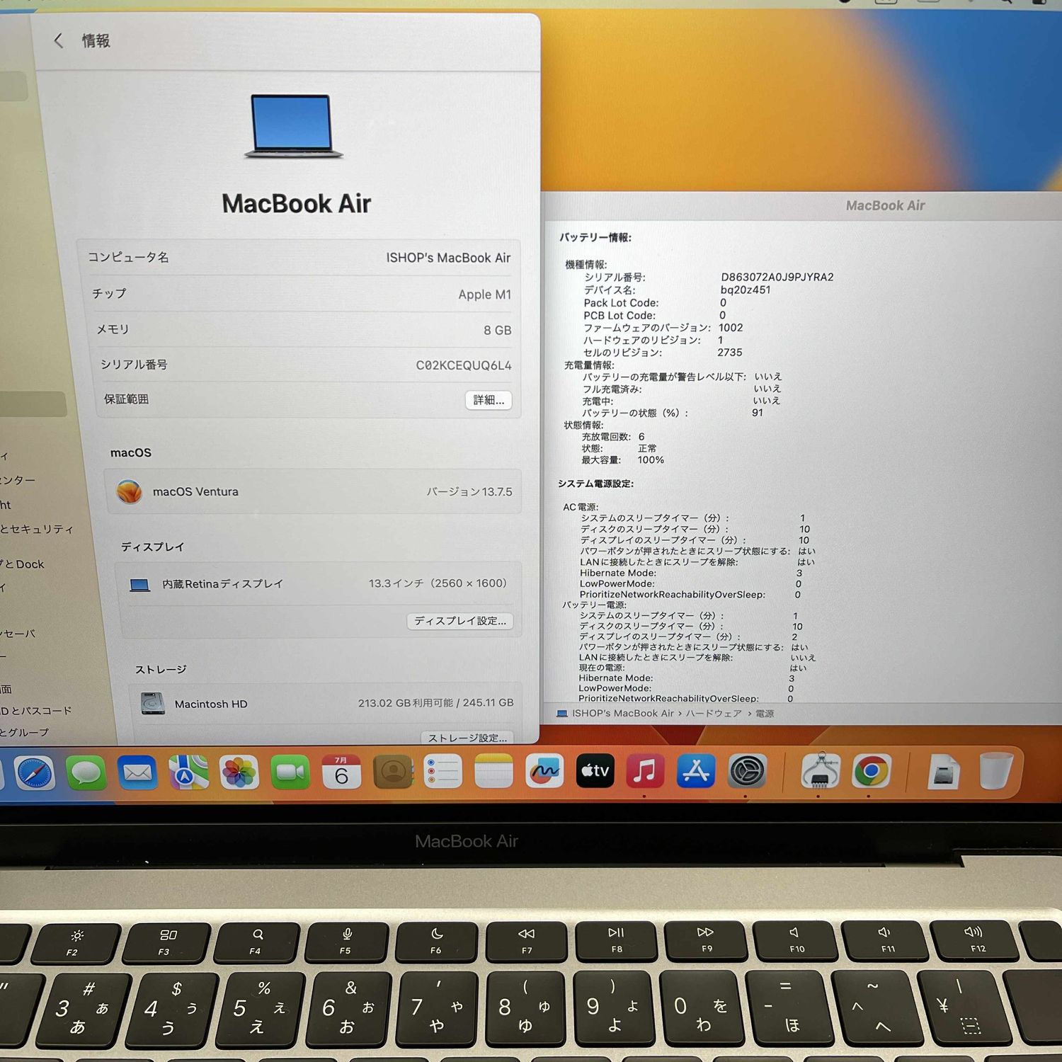Open ディスプレイ設定... button
Viewport: 1062px width, 1062px height.
pyautogui.click(x=459, y=621)
